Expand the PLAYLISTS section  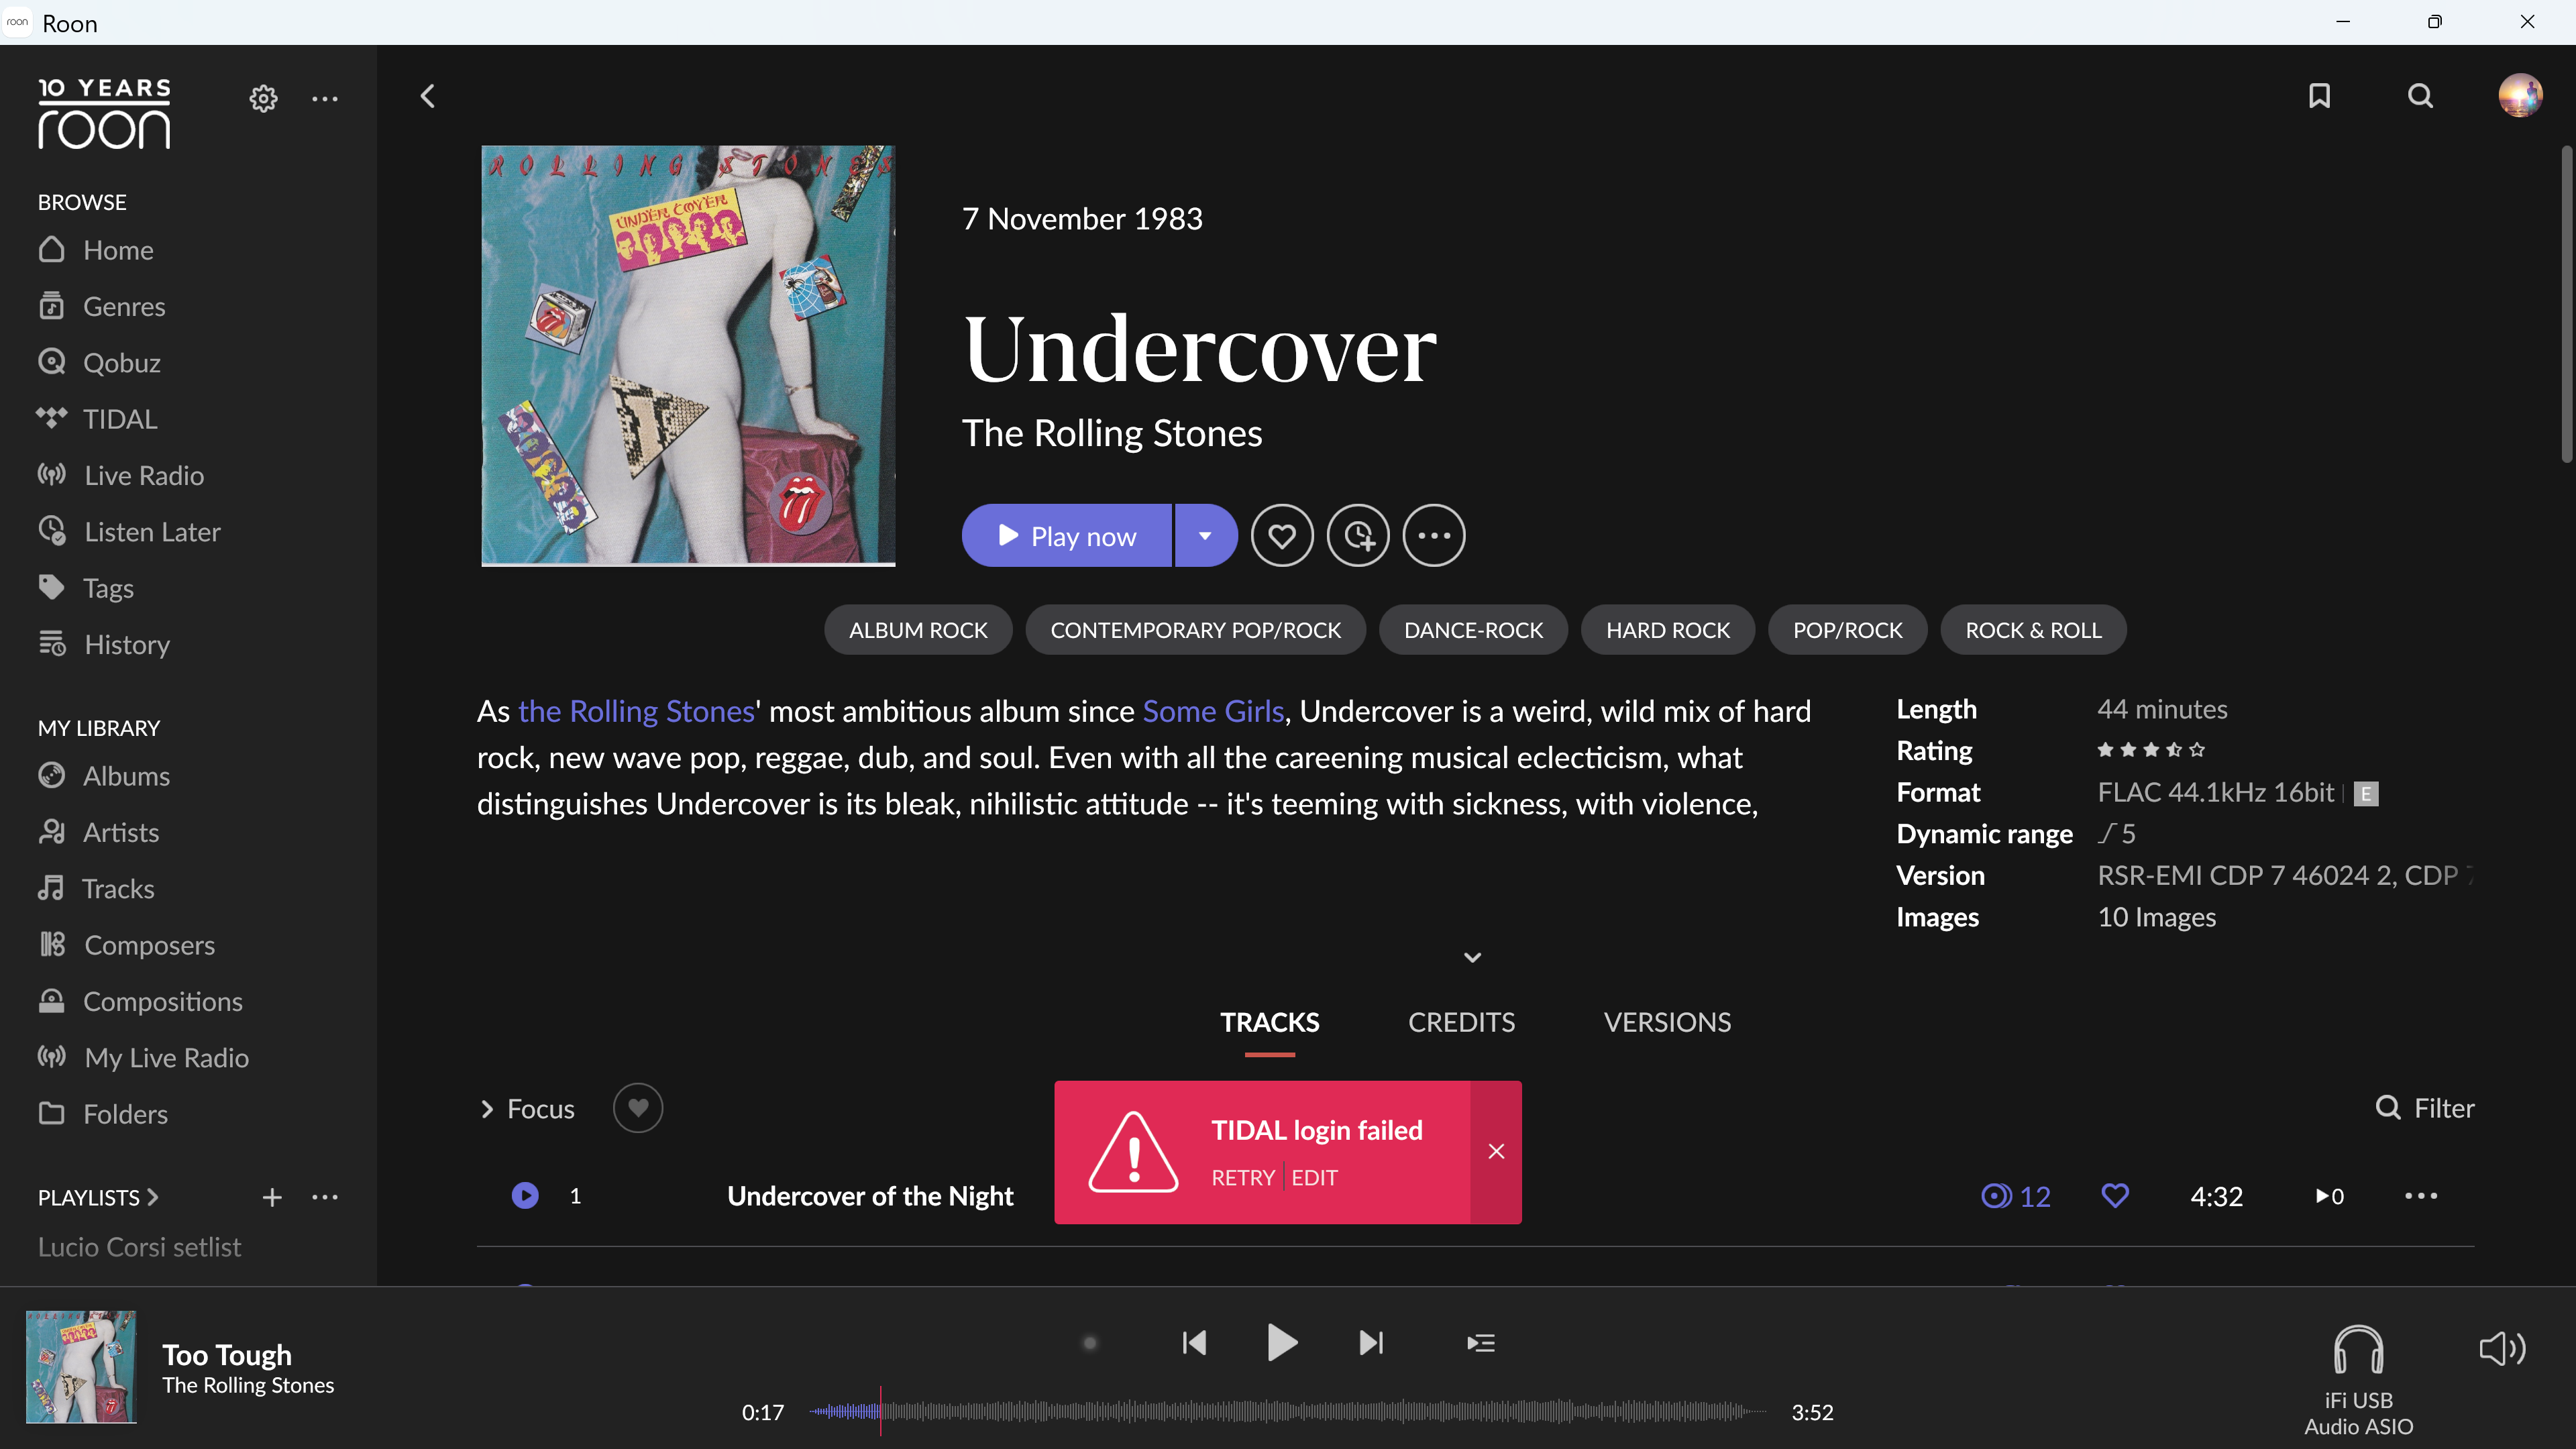pyautogui.click(x=98, y=1197)
